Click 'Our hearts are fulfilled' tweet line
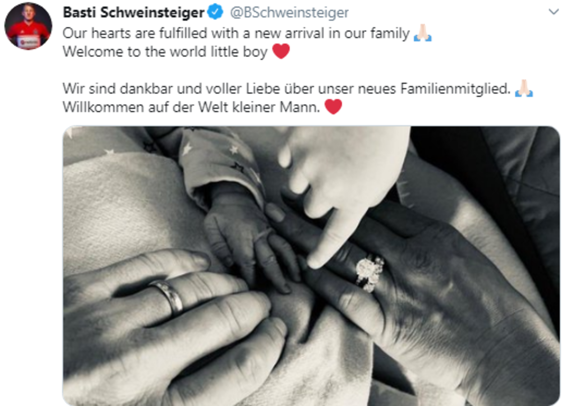The image size is (562, 406). click(236, 34)
